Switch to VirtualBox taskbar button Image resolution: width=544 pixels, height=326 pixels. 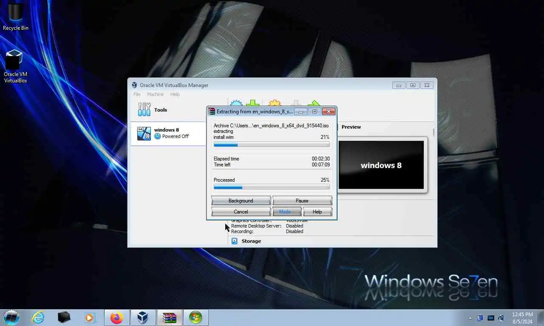[143, 318]
